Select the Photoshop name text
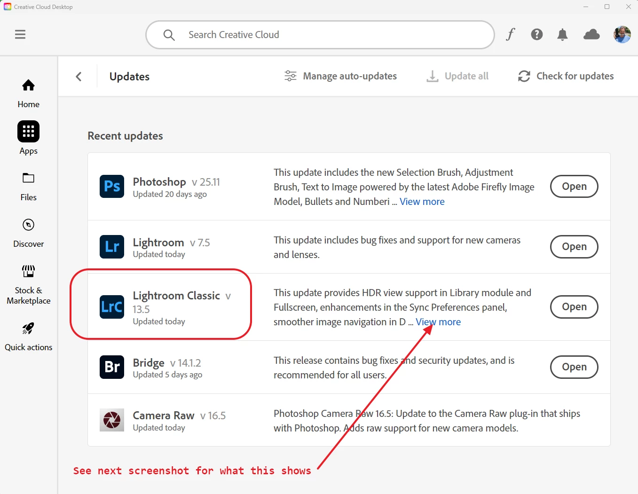The height and width of the screenshot is (494, 638). (x=159, y=182)
